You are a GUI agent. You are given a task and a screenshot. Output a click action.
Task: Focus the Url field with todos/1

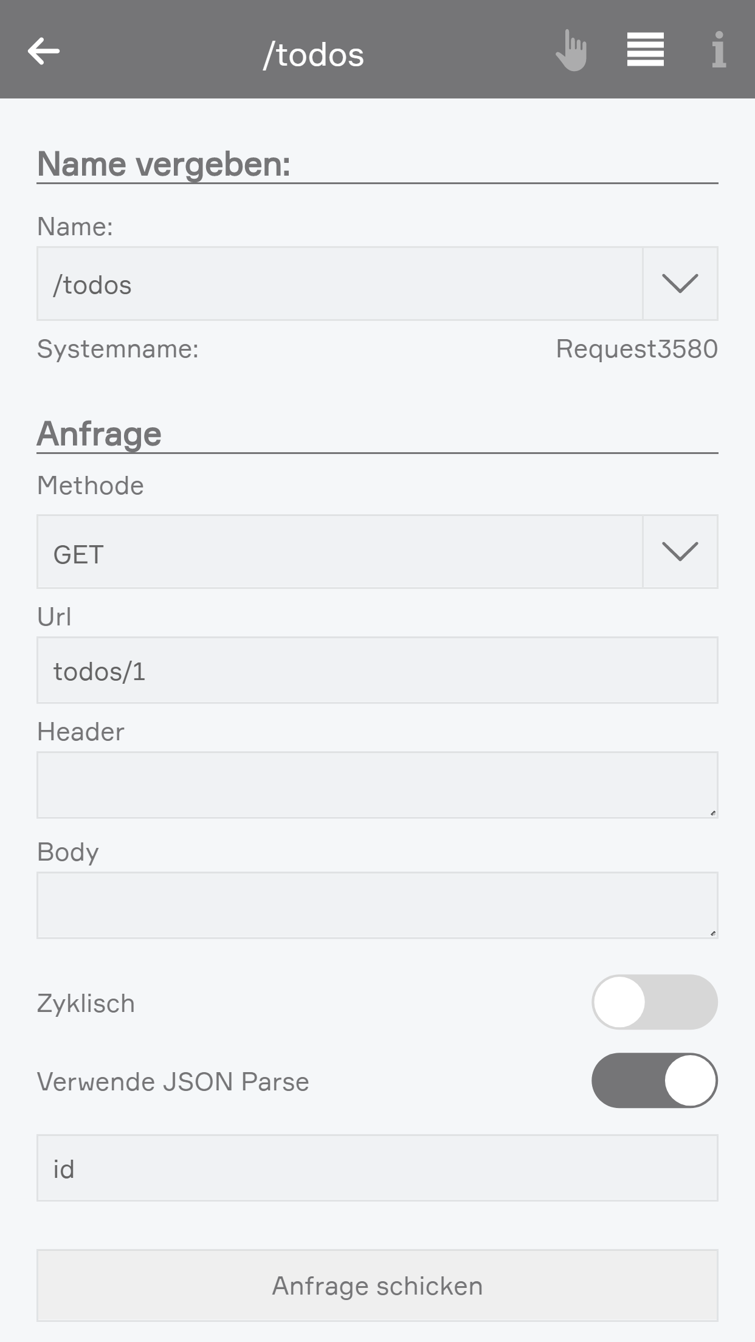[x=377, y=670]
